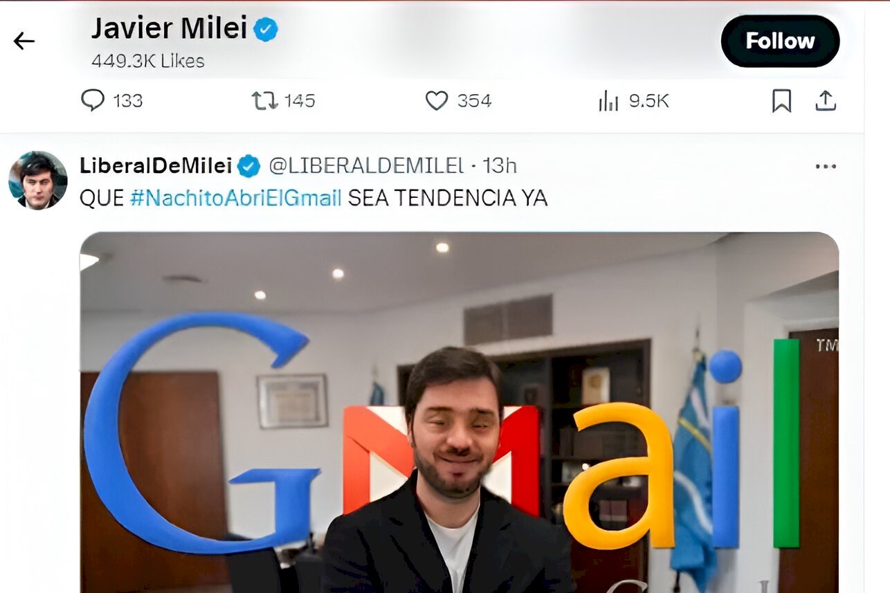Open the Gmail meme image in the tweet
The width and height of the screenshot is (890, 593).
click(460, 412)
